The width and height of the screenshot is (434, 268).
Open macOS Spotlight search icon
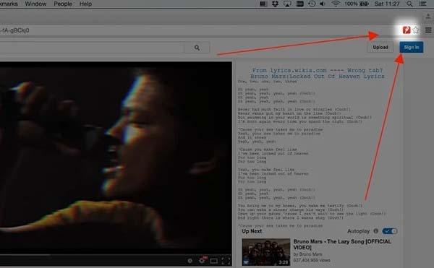(x=409, y=4)
